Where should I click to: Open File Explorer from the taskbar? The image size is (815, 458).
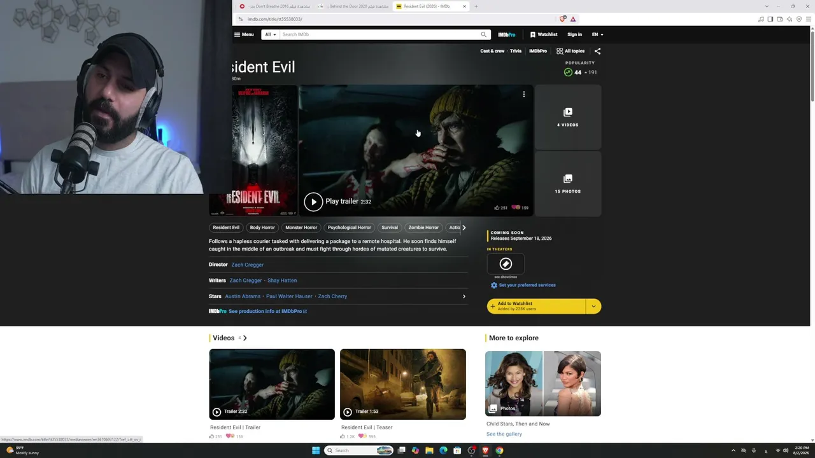(x=429, y=450)
